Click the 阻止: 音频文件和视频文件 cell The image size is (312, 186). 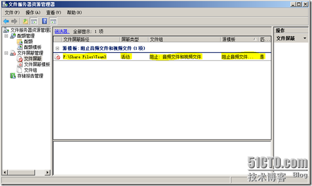pyautogui.click(x=175, y=57)
